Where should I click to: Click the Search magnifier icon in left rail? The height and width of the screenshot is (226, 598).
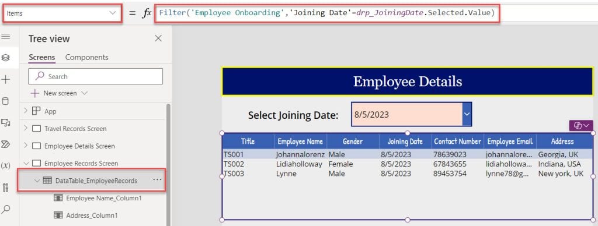[x=5, y=209]
